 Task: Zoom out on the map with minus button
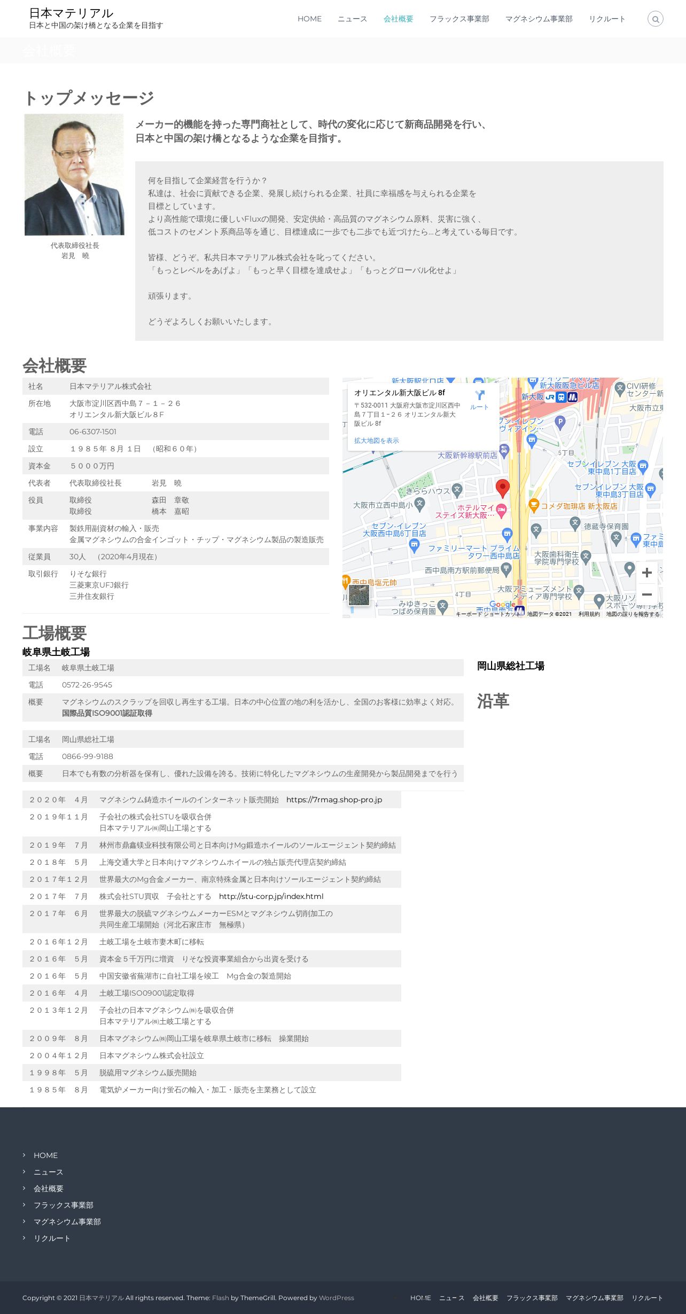646,594
